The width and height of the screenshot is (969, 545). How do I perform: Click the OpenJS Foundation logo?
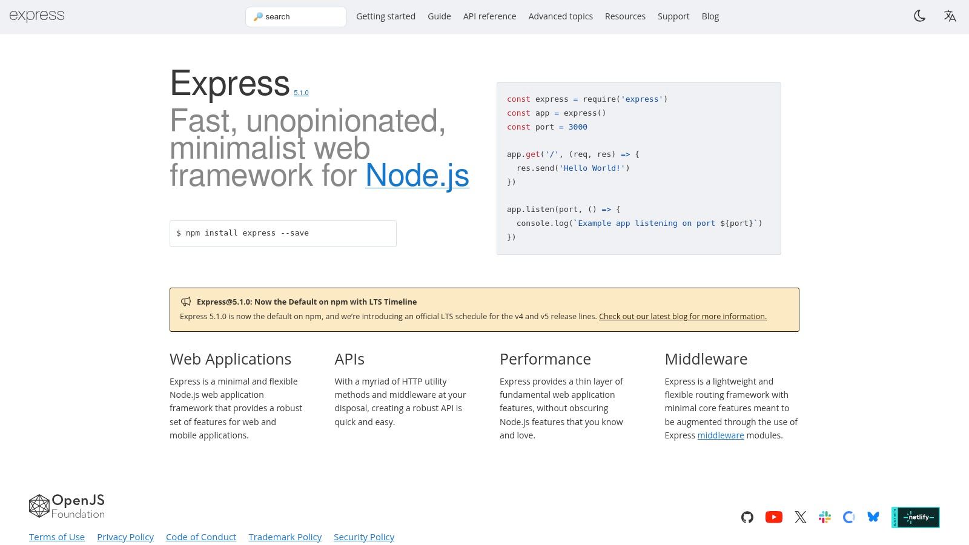coord(67,506)
